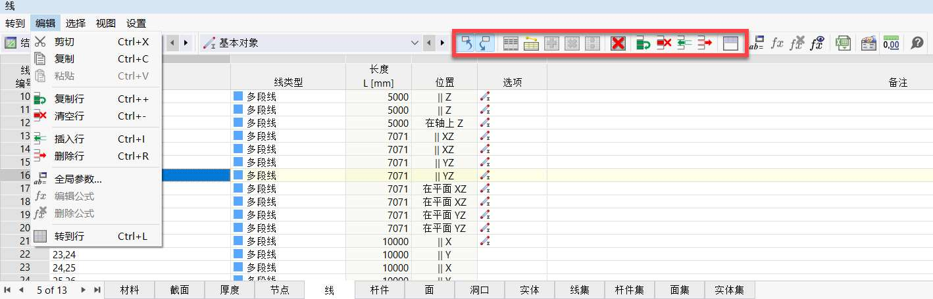Go to last table with the last-page button

[97, 290]
